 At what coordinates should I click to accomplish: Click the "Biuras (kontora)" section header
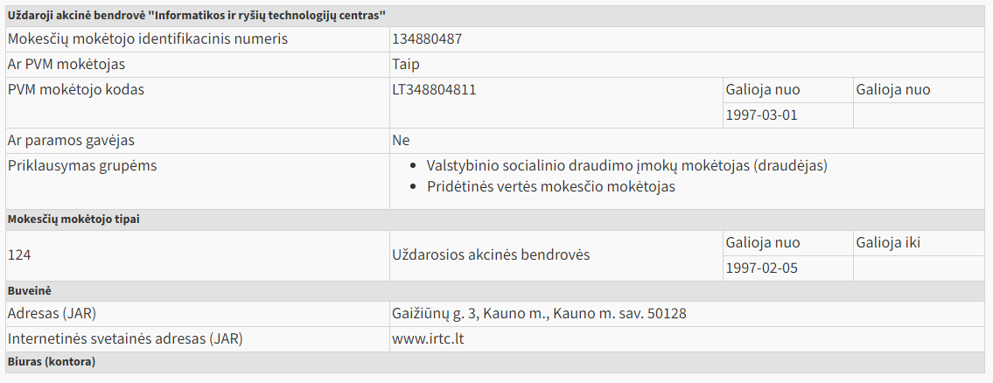coord(51,361)
